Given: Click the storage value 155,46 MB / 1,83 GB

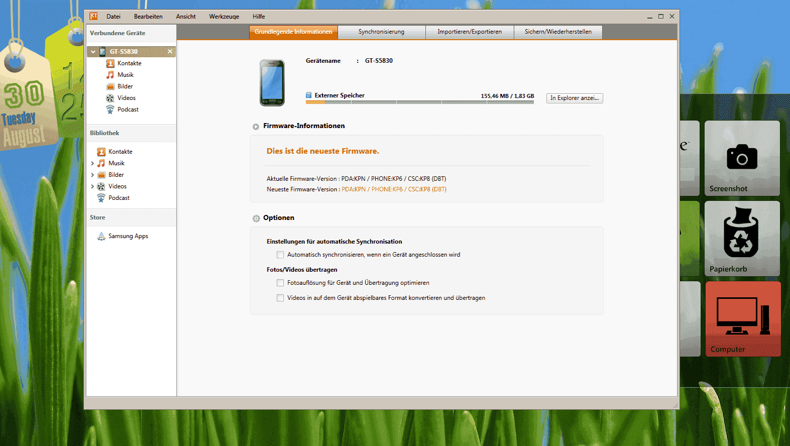Looking at the screenshot, I should (507, 96).
